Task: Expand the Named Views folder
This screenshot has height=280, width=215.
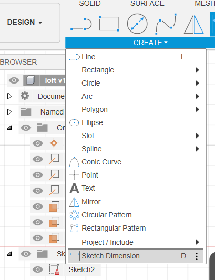Action: pos(9,112)
